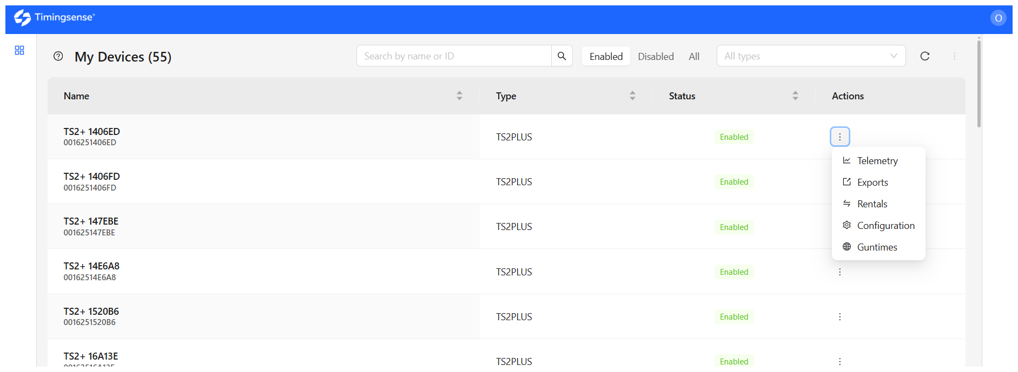Viewport: 1018px width, 372px height.
Task: Sort devices by Type column
Action: [632, 96]
